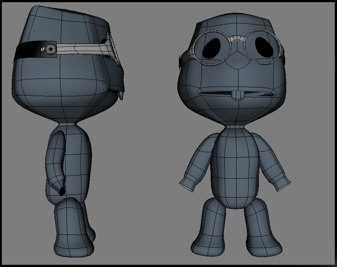Viewport: 337px width, 267px height.
Task: Select the front-view character's torso mesh
Action: (236, 168)
